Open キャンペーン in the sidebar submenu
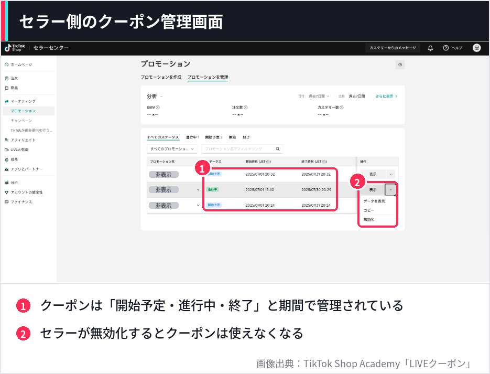 tap(21, 121)
